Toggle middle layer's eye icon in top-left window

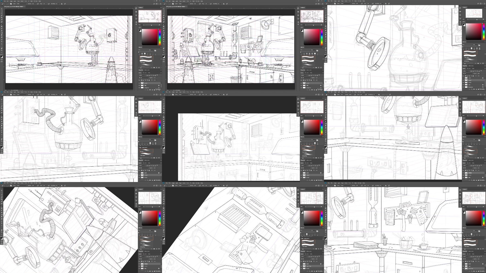coord(139,85)
